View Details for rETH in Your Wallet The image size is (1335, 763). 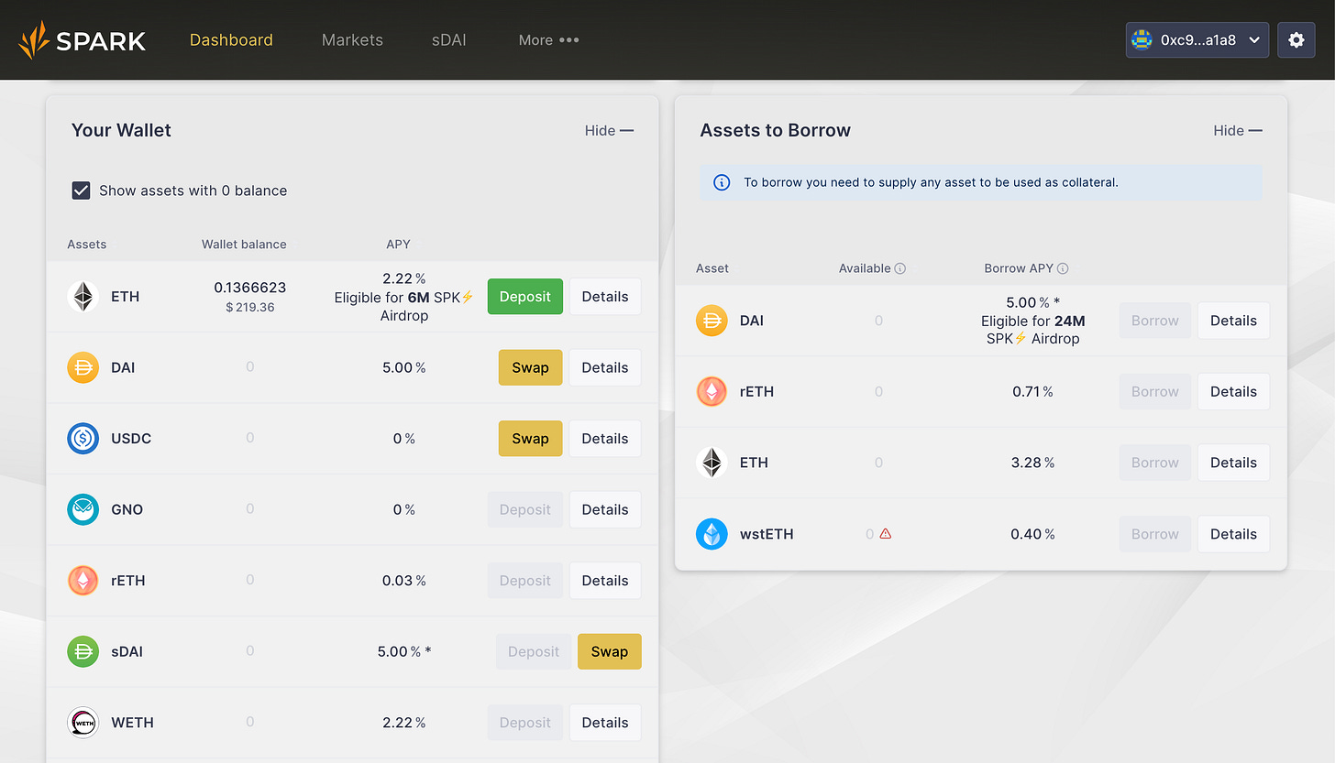click(605, 581)
